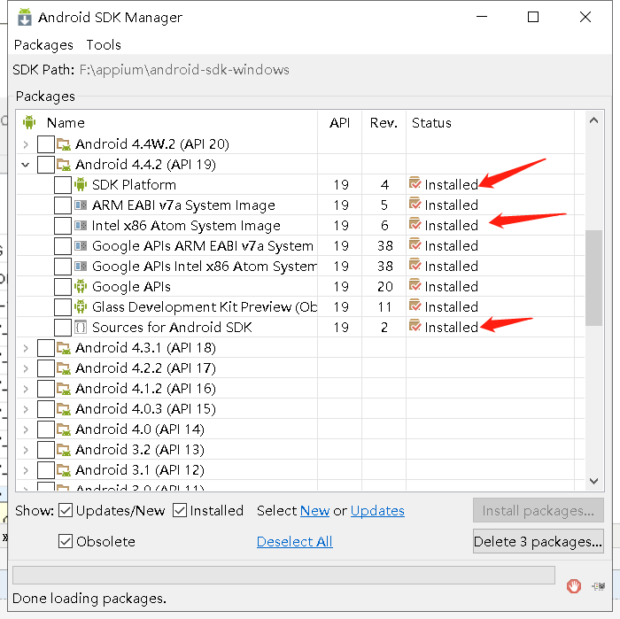Click the loading progress bar
The height and width of the screenshot is (619, 620).
click(x=283, y=575)
